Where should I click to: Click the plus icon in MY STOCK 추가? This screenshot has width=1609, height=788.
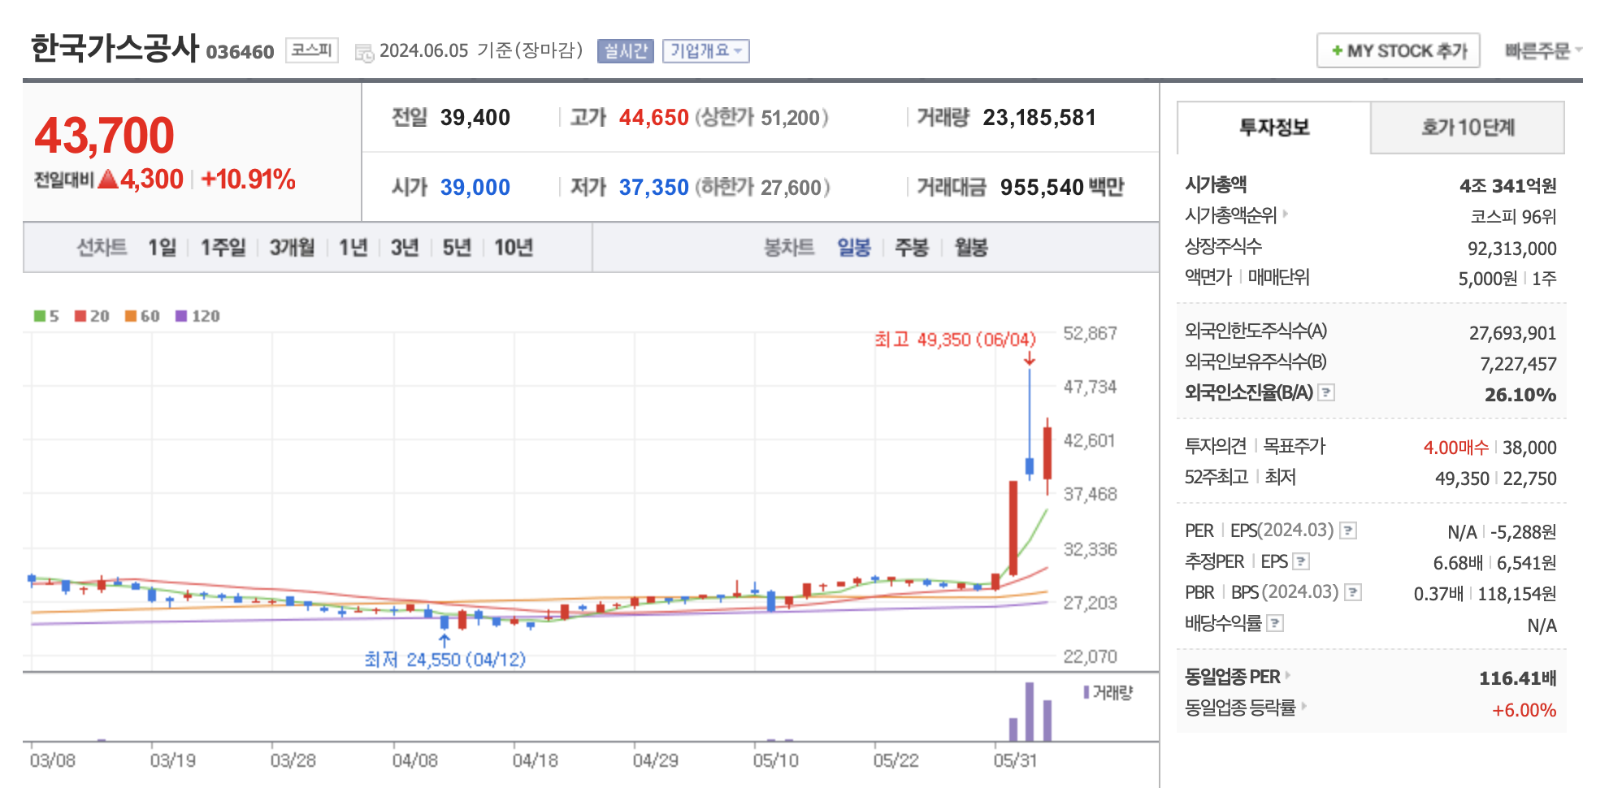pos(1337,50)
